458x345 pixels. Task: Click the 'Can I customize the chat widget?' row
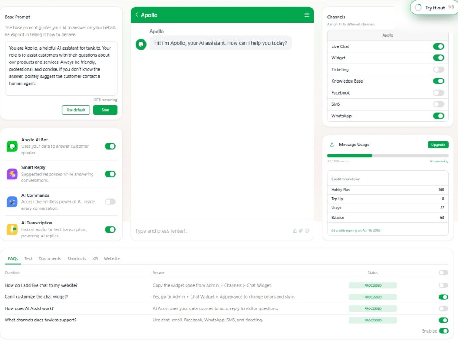point(226,297)
